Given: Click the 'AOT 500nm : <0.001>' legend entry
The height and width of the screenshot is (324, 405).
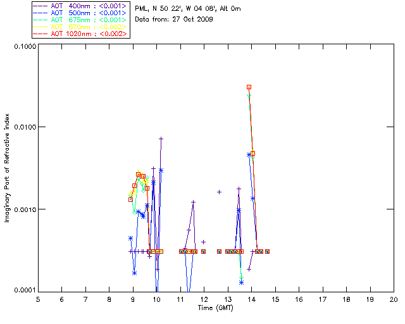Looking at the screenshot, I should tap(80, 13).
